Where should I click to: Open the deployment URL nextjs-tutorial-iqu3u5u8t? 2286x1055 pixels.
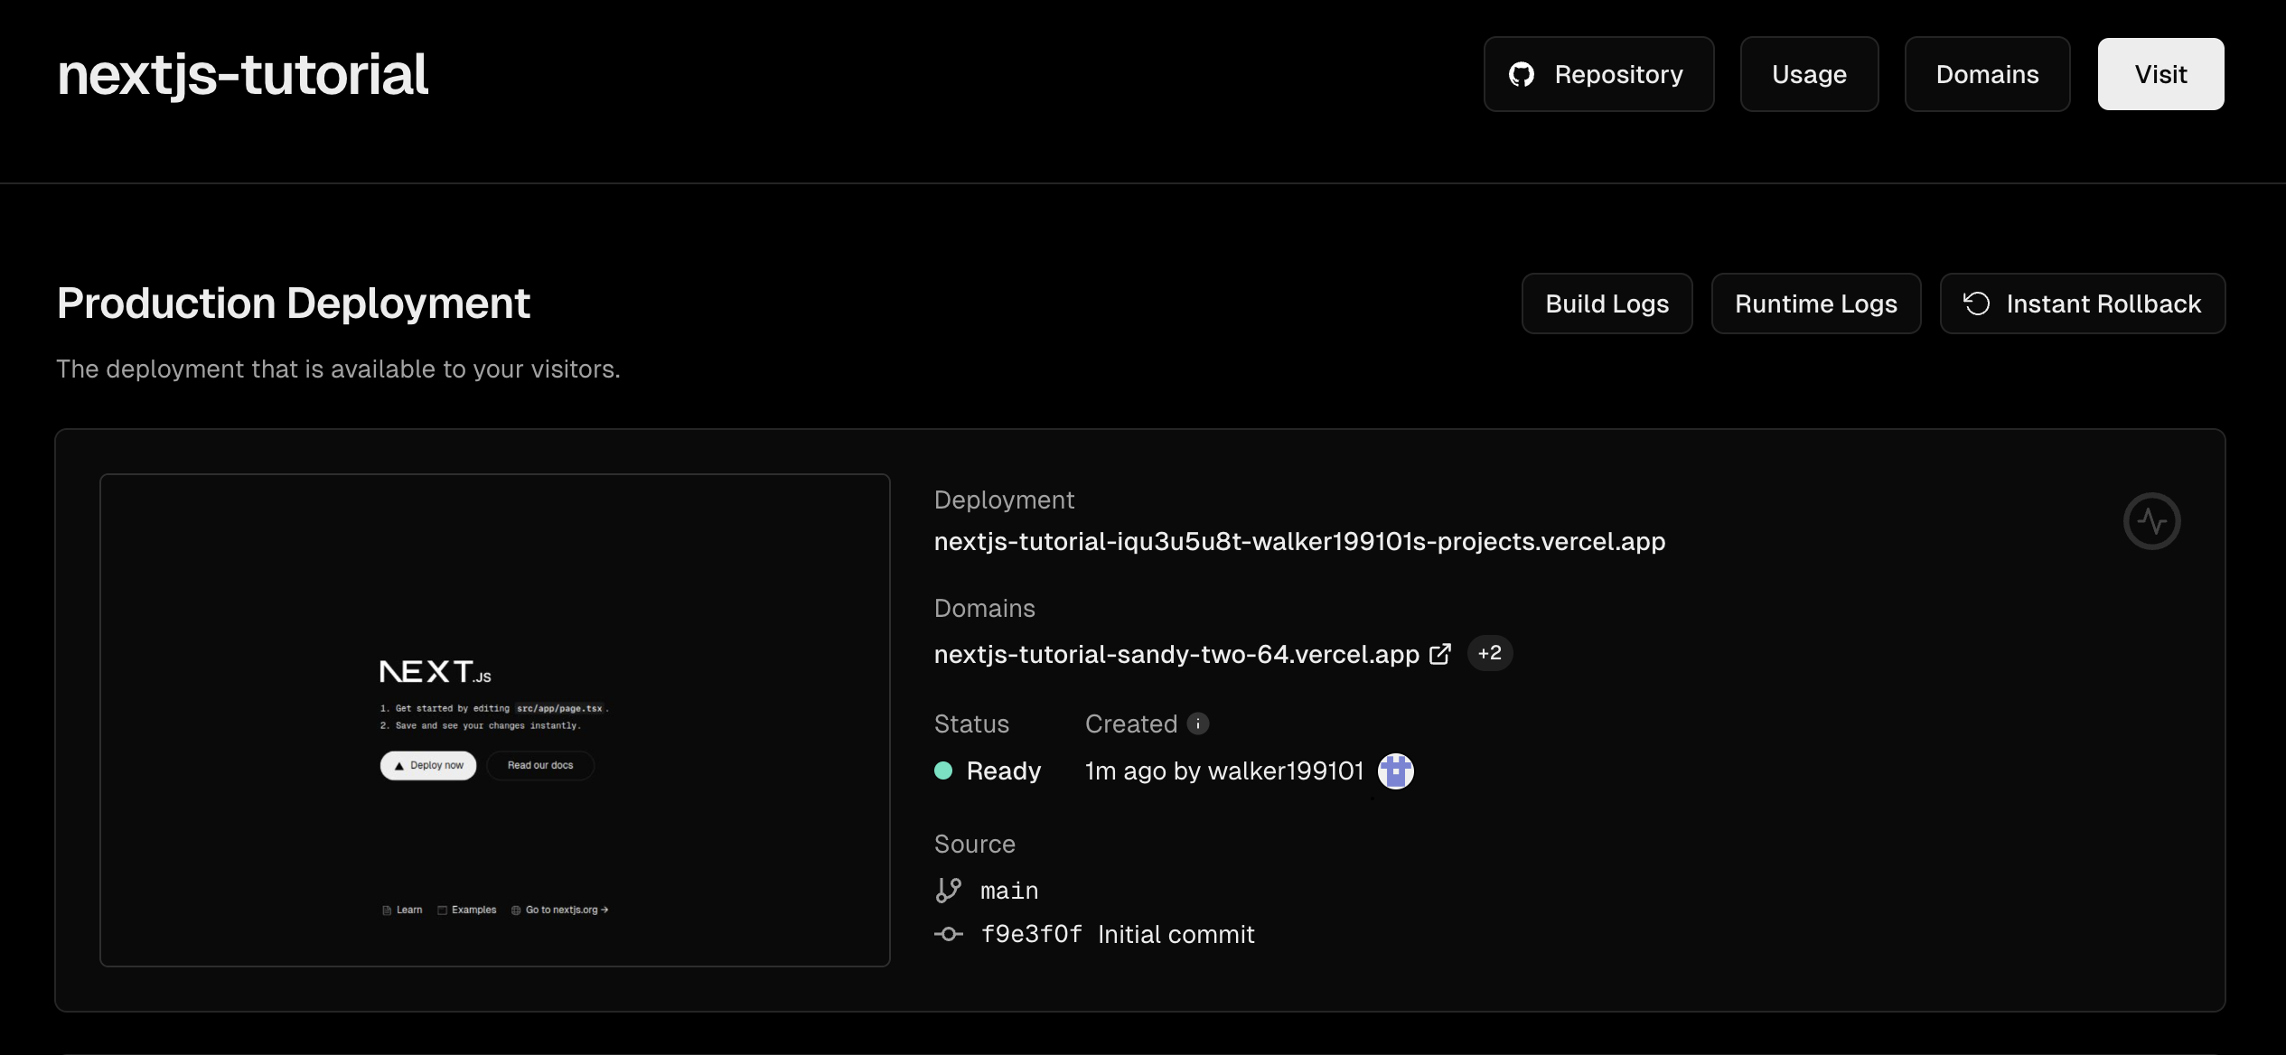(1299, 541)
